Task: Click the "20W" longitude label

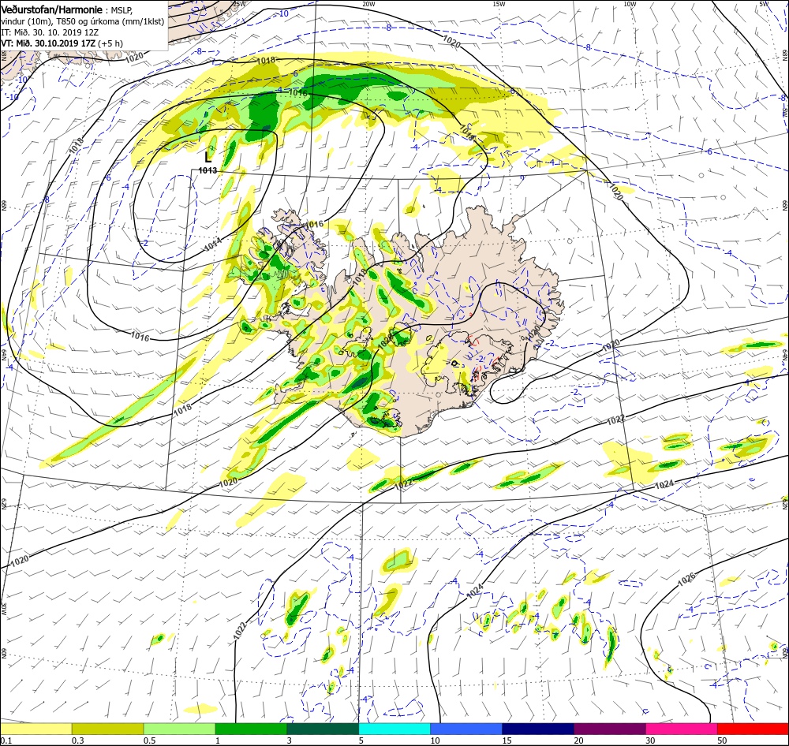Action: tap(368, 4)
